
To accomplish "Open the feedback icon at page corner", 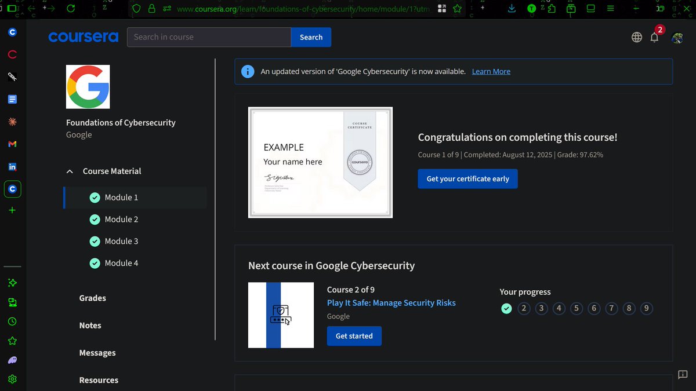I will point(683,374).
